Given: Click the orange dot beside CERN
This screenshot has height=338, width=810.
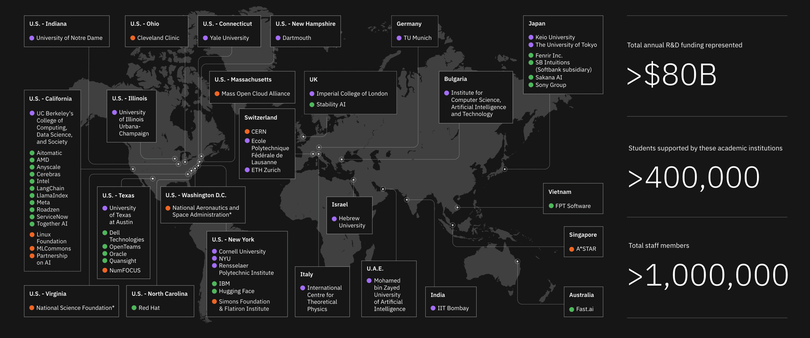Looking at the screenshot, I should click(x=247, y=131).
